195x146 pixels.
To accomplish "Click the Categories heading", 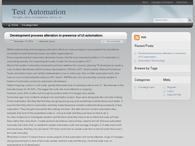I will tap(142, 80).
